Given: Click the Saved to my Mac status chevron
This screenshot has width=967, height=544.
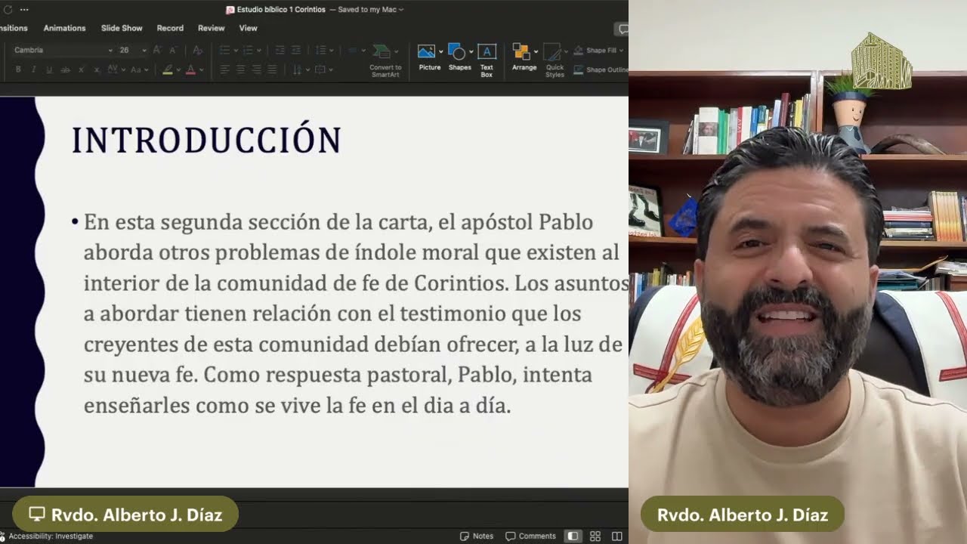Looking at the screenshot, I should pyautogui.click(x=400, y=10).
